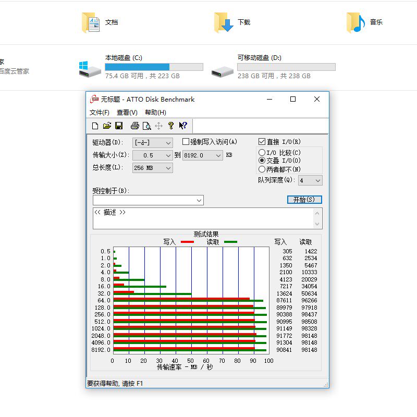Screen dimensions: 417x417
Task: Select the 交叠 I/O radio button
Action: click(x=262, y=161)
